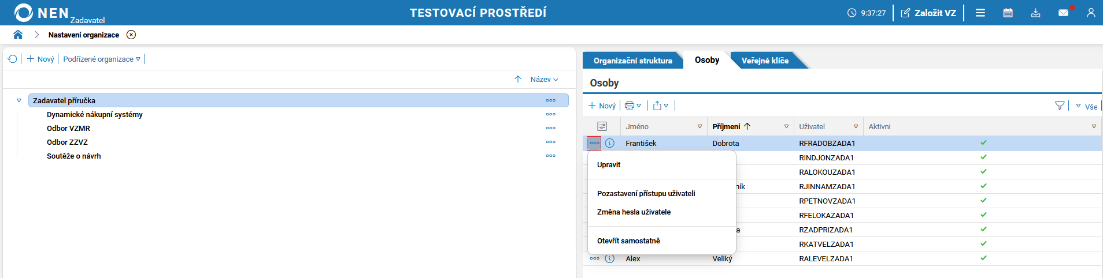Click username RFELOKAZADA1
Screen dimensions: 1103x278
[x=826, y=215]
